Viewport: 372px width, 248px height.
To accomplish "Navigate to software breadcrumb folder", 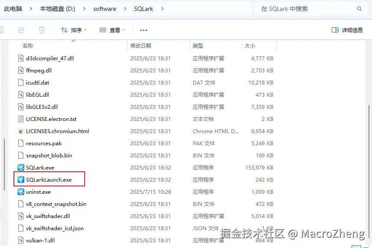I will [x=105, y=9].
